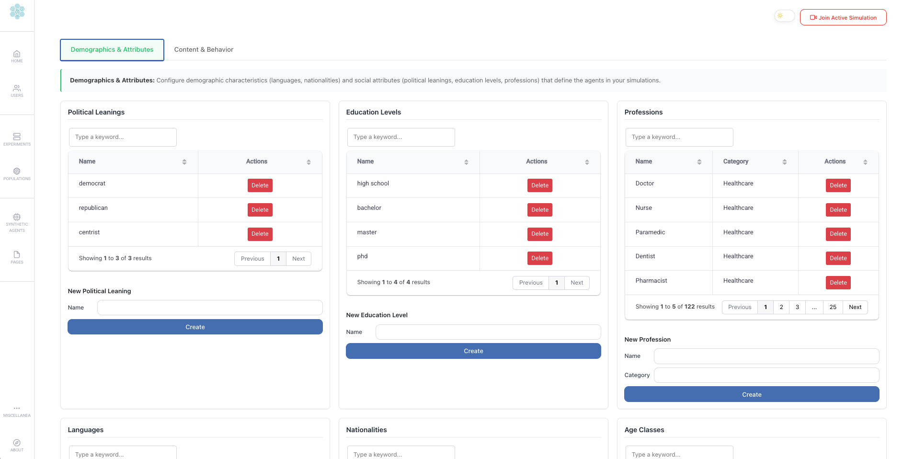Select the Demographics & Attributes tab
The height and width of the screenshot is (459, 903).
112,50
